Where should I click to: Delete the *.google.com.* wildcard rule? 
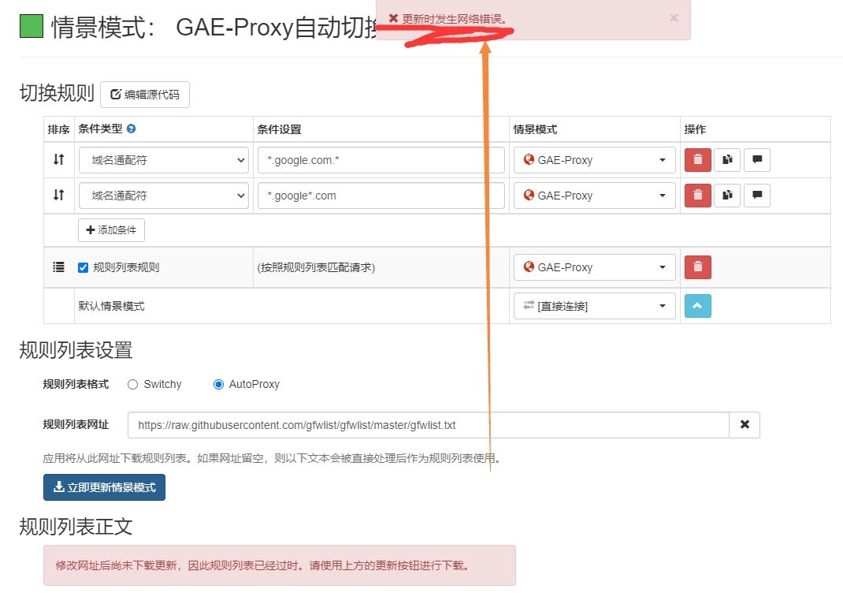(697, 159)
